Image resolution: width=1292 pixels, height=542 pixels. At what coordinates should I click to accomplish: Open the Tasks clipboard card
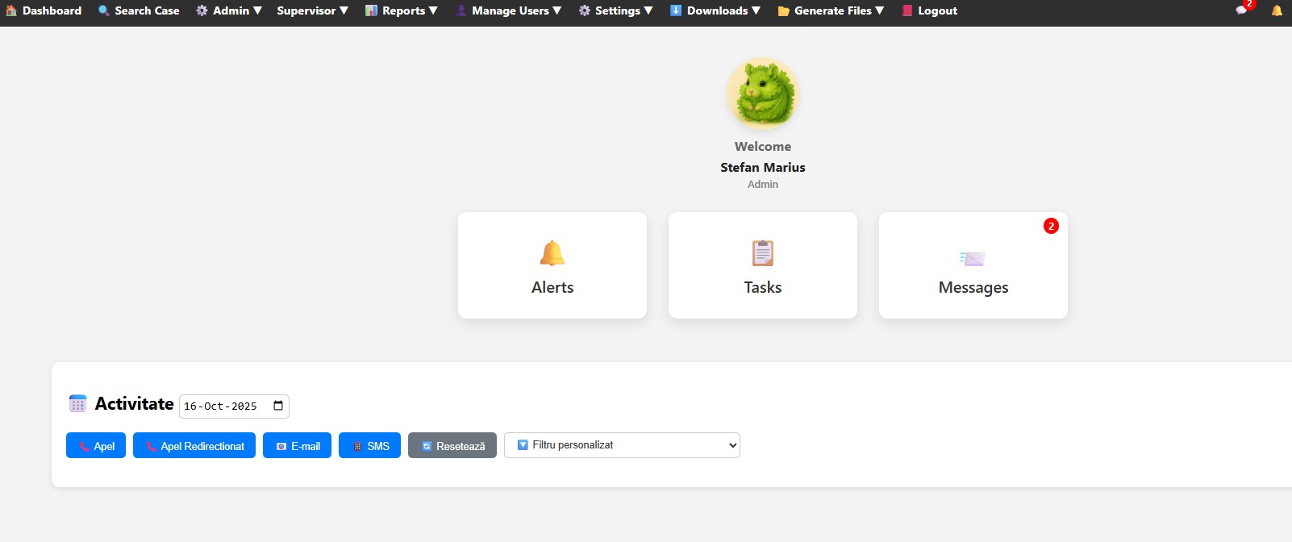(762, 265)
